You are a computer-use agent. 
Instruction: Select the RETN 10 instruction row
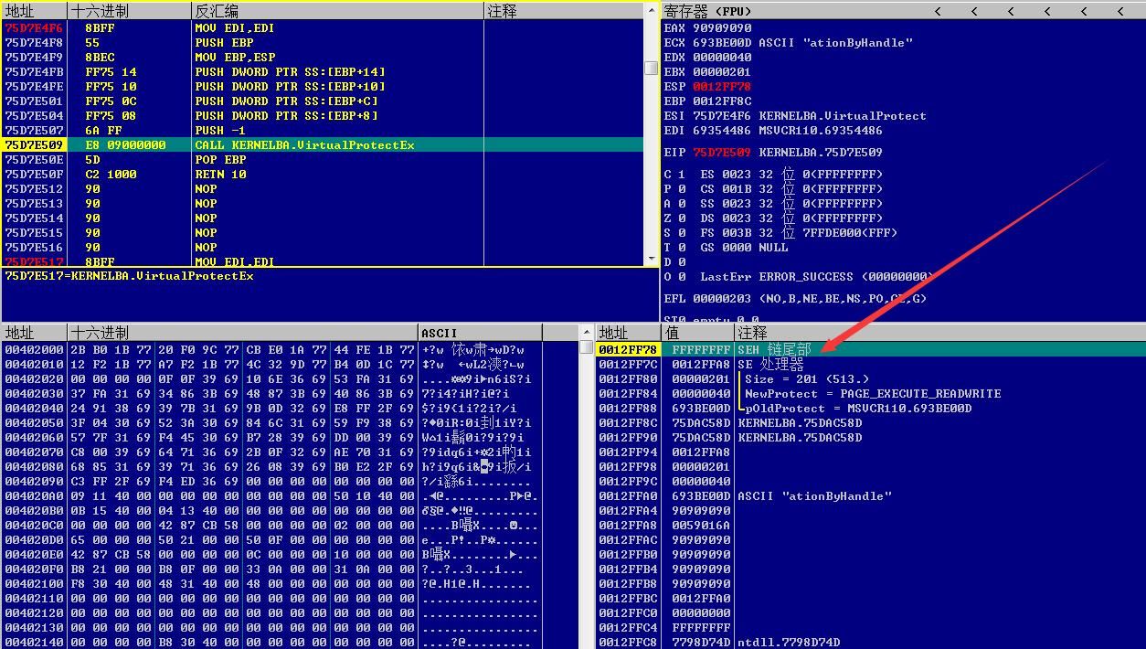coord(330,174)
